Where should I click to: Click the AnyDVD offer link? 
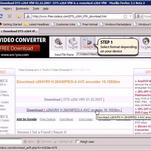tap(144, 81)
